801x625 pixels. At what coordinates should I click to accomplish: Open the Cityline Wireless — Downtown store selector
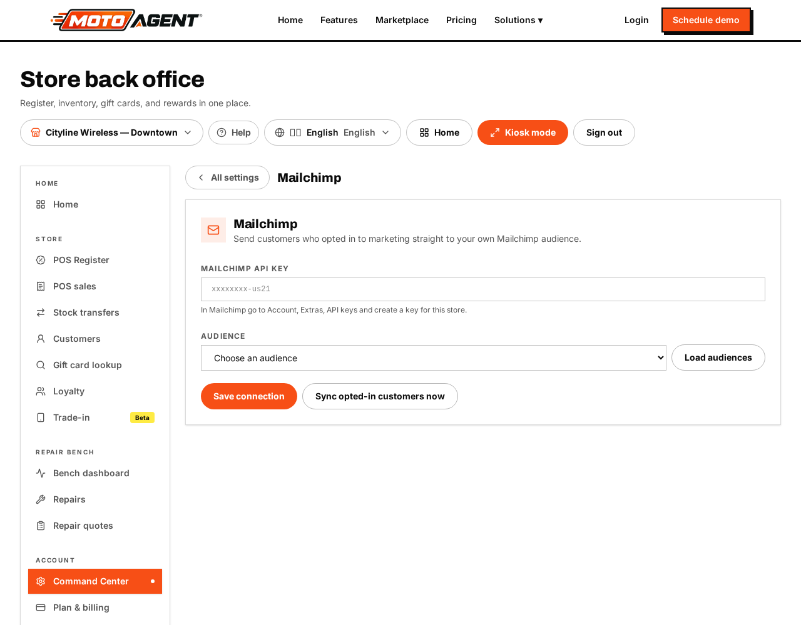(111, 132)
